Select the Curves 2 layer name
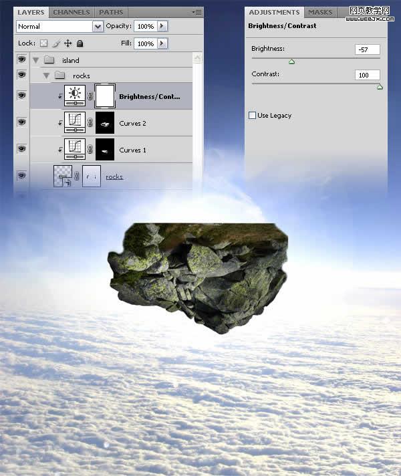The height and width of the screenshot is (476, 401). [132, 123]
